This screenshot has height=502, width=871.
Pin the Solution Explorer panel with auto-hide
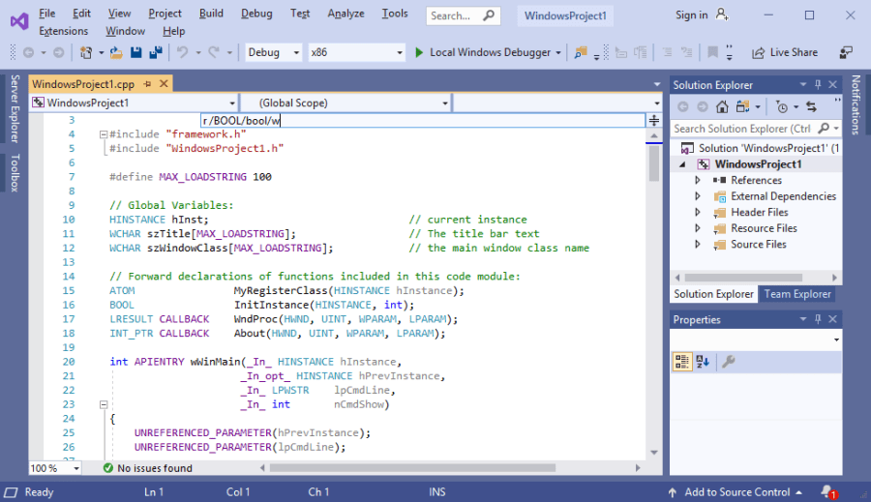pos(818,85)
